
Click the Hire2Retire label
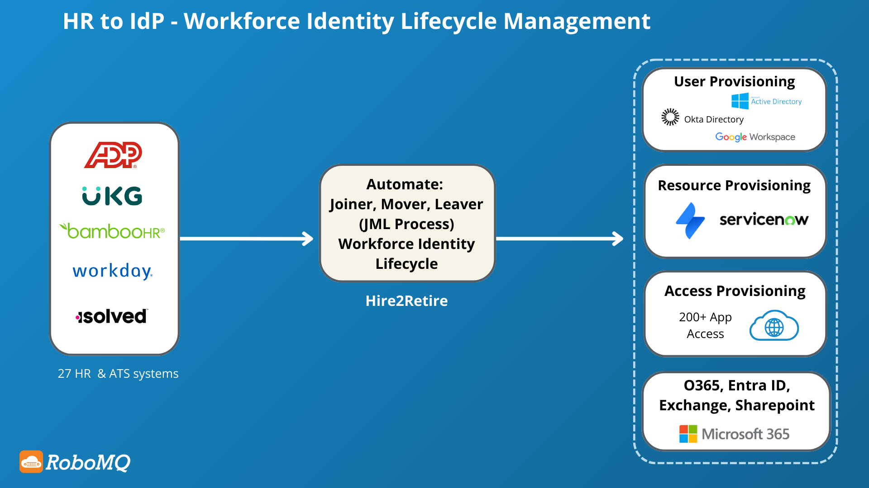[x=406, y=301]
